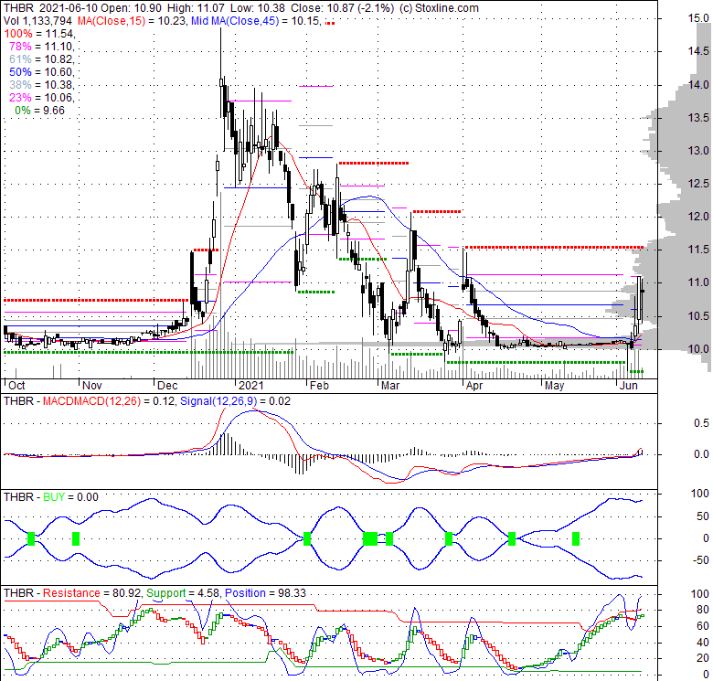Click the 'Position = 98.33' legend
Viewport: 713px width, 681px height.
tap(265, 593)
